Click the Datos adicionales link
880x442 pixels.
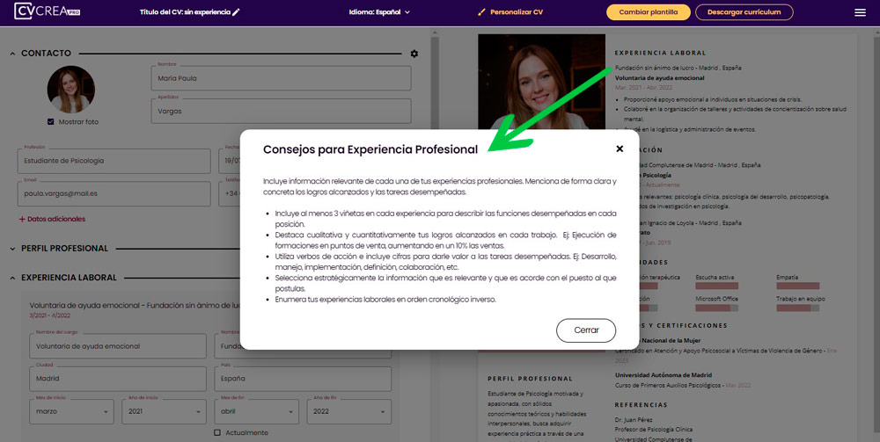coord(52,219)
